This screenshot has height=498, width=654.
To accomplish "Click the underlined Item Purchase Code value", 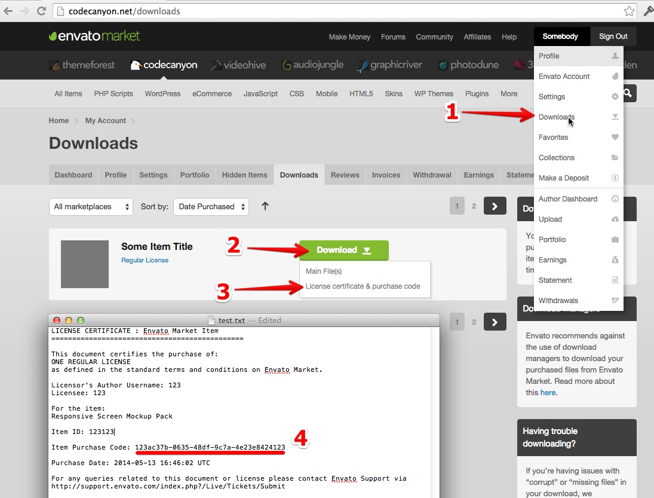I will pos(210,447).
